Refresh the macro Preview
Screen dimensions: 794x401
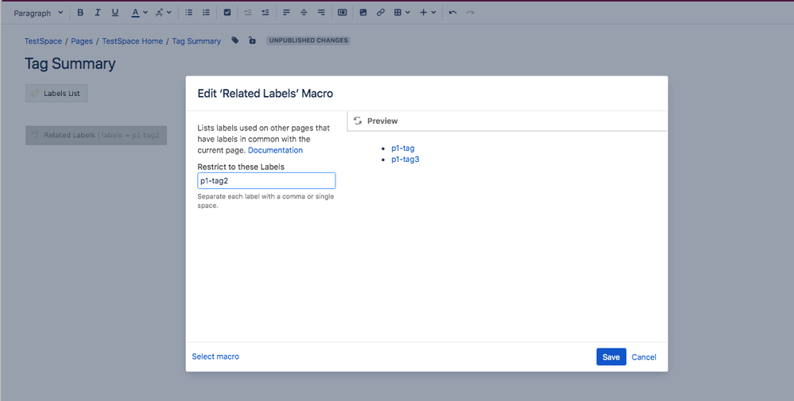tap(358, 121)
